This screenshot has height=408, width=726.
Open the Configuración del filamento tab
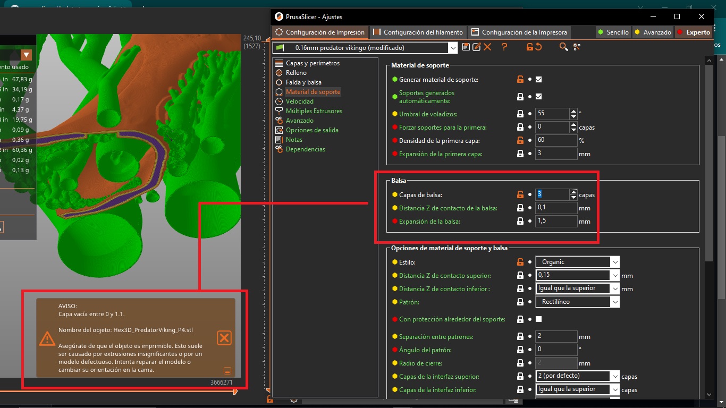418,32
